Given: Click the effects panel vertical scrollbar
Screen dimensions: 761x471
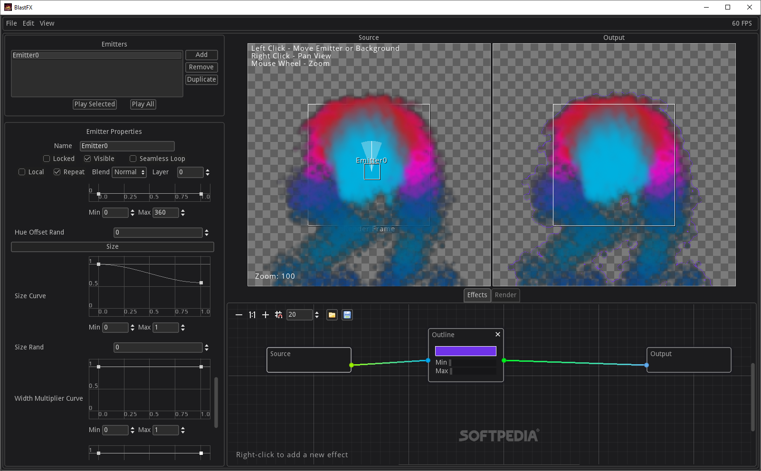Looking at the screenshot, I should click(x=752, y=397).
